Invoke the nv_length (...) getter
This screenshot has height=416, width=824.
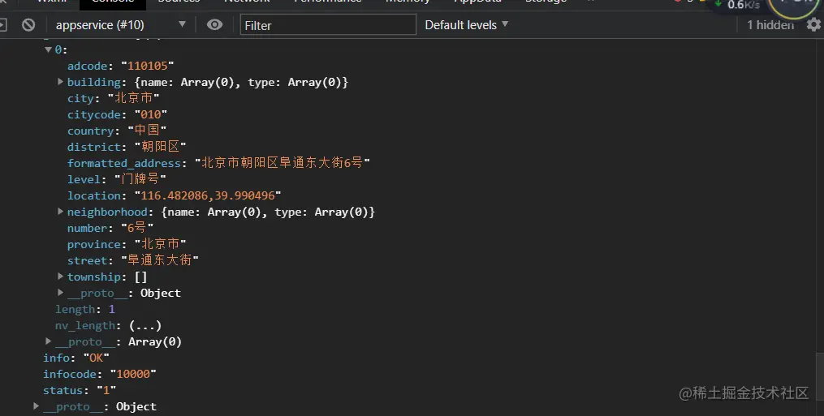145,326
